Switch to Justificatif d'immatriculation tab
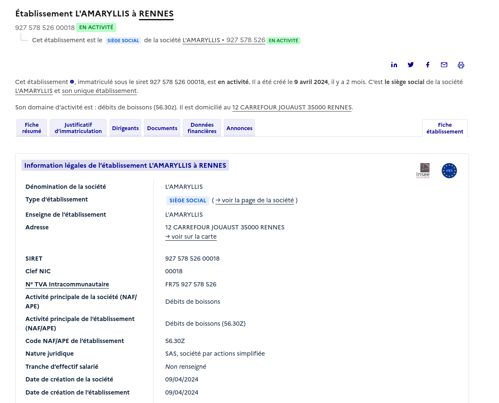Screen dimensions: 499x403 coord(78,128)
